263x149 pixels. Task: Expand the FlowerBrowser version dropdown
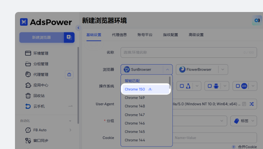pyautogui.click(x=223, y=69)
